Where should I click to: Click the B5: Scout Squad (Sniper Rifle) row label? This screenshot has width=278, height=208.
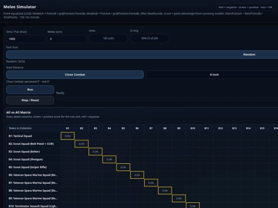27,167
